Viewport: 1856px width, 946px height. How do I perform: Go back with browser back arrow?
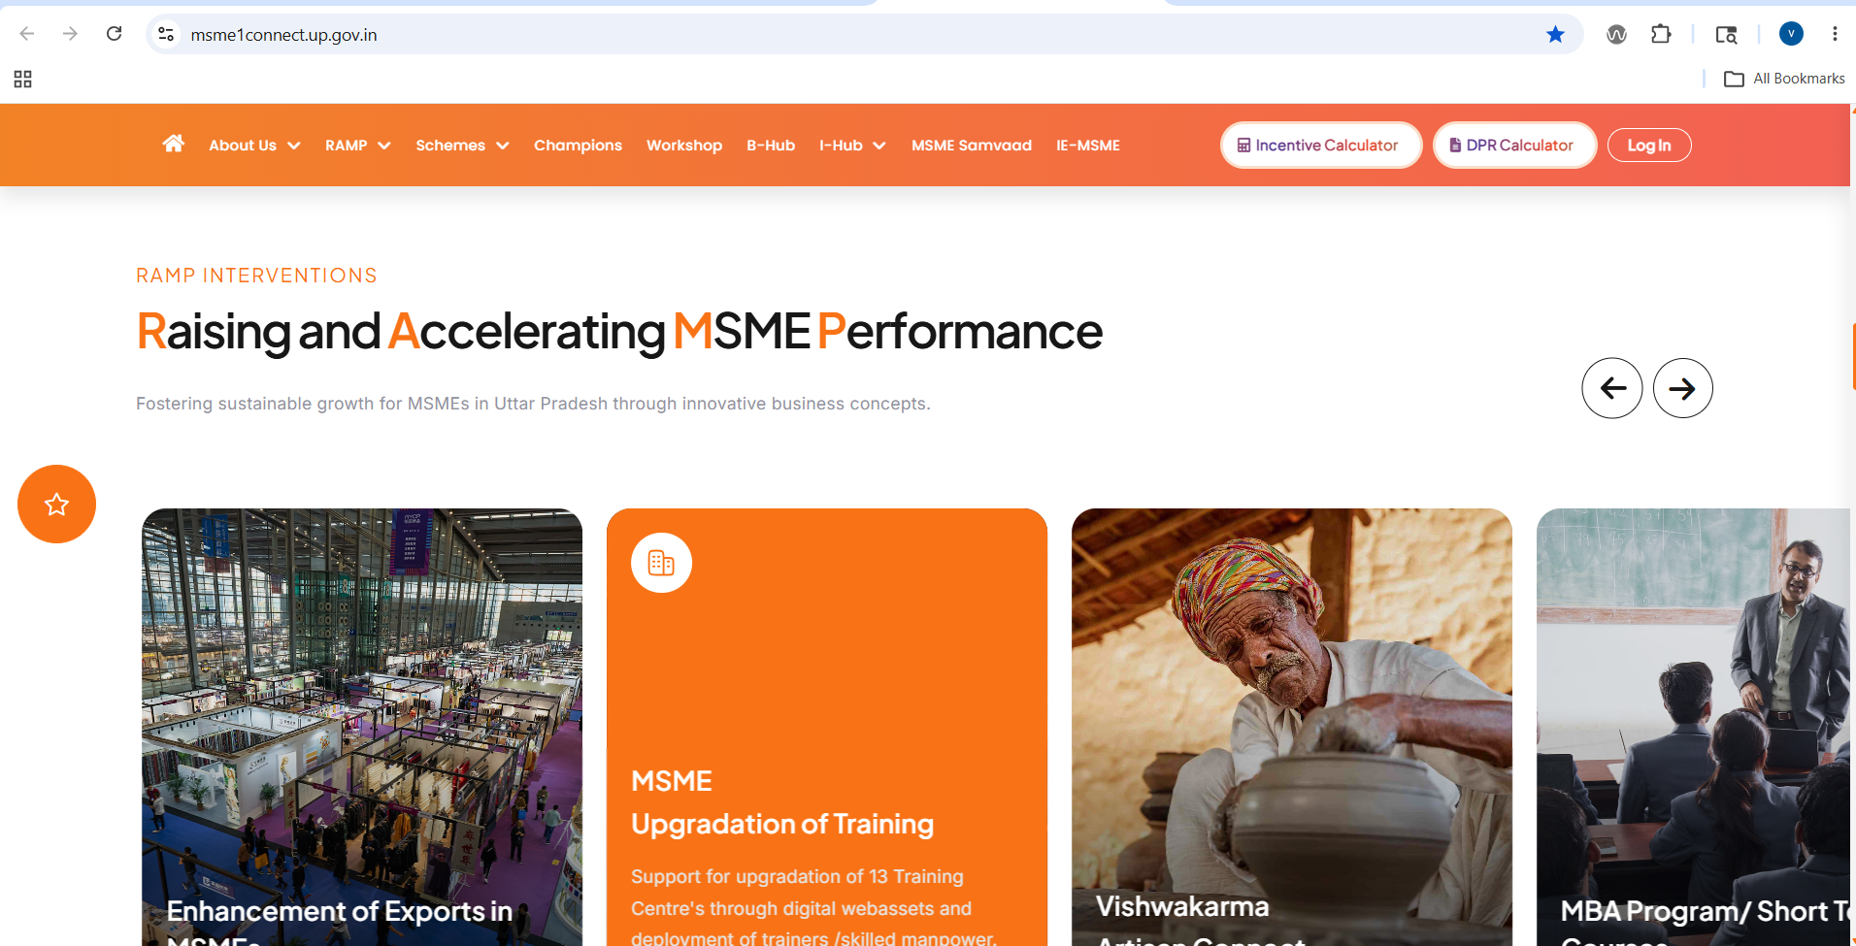coord(27,34)
